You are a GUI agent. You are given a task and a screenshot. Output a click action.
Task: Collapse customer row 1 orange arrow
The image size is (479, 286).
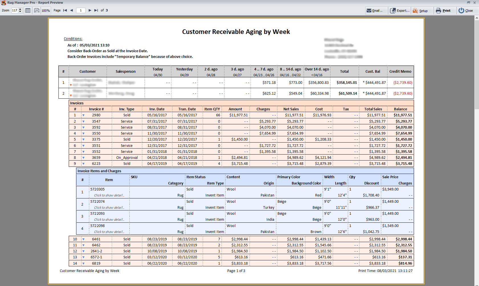(71, 85)
